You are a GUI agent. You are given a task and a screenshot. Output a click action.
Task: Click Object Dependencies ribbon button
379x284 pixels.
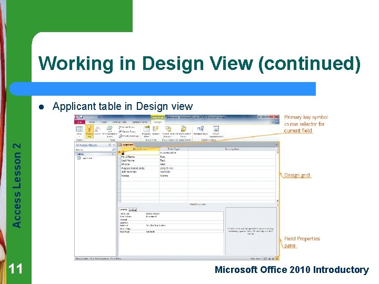pos(216,131)
